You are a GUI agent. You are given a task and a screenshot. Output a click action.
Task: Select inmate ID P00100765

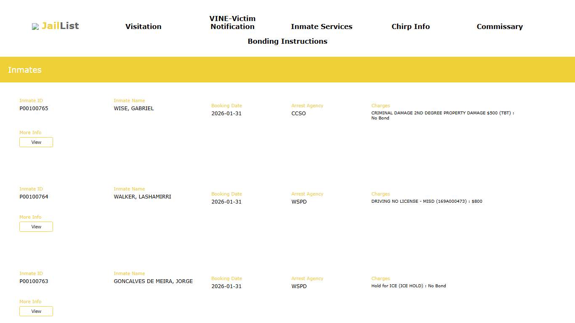[x=34, y=109]
